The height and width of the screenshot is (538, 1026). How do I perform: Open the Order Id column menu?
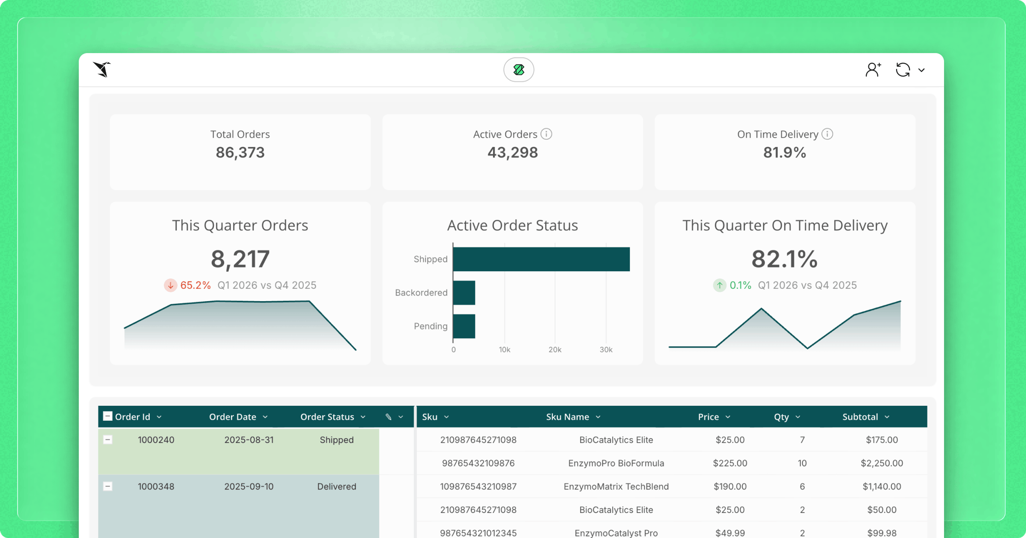point(159,417)
